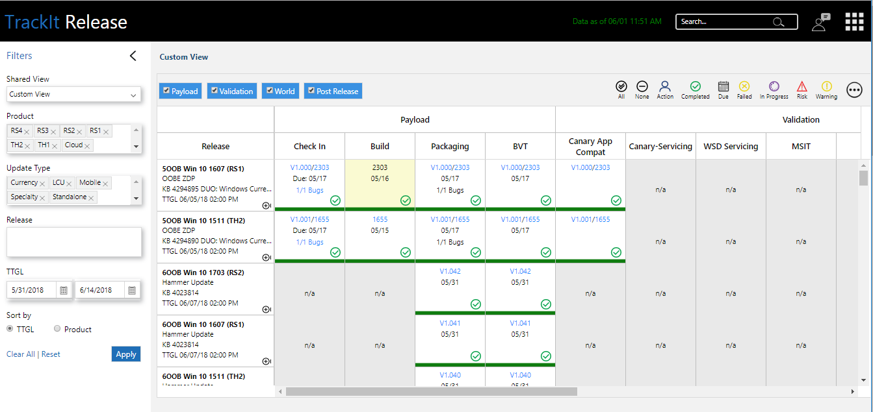Select the Risk triangle filter icon
873x412 pixels.
tap(801, 86)
